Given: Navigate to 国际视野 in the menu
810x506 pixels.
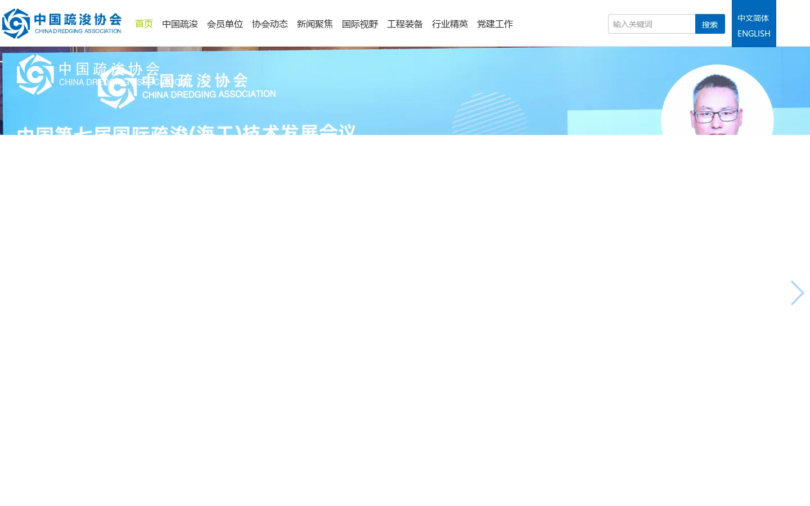Looking at the screenshot, I should pyautogui.click(x=360, y=24).
